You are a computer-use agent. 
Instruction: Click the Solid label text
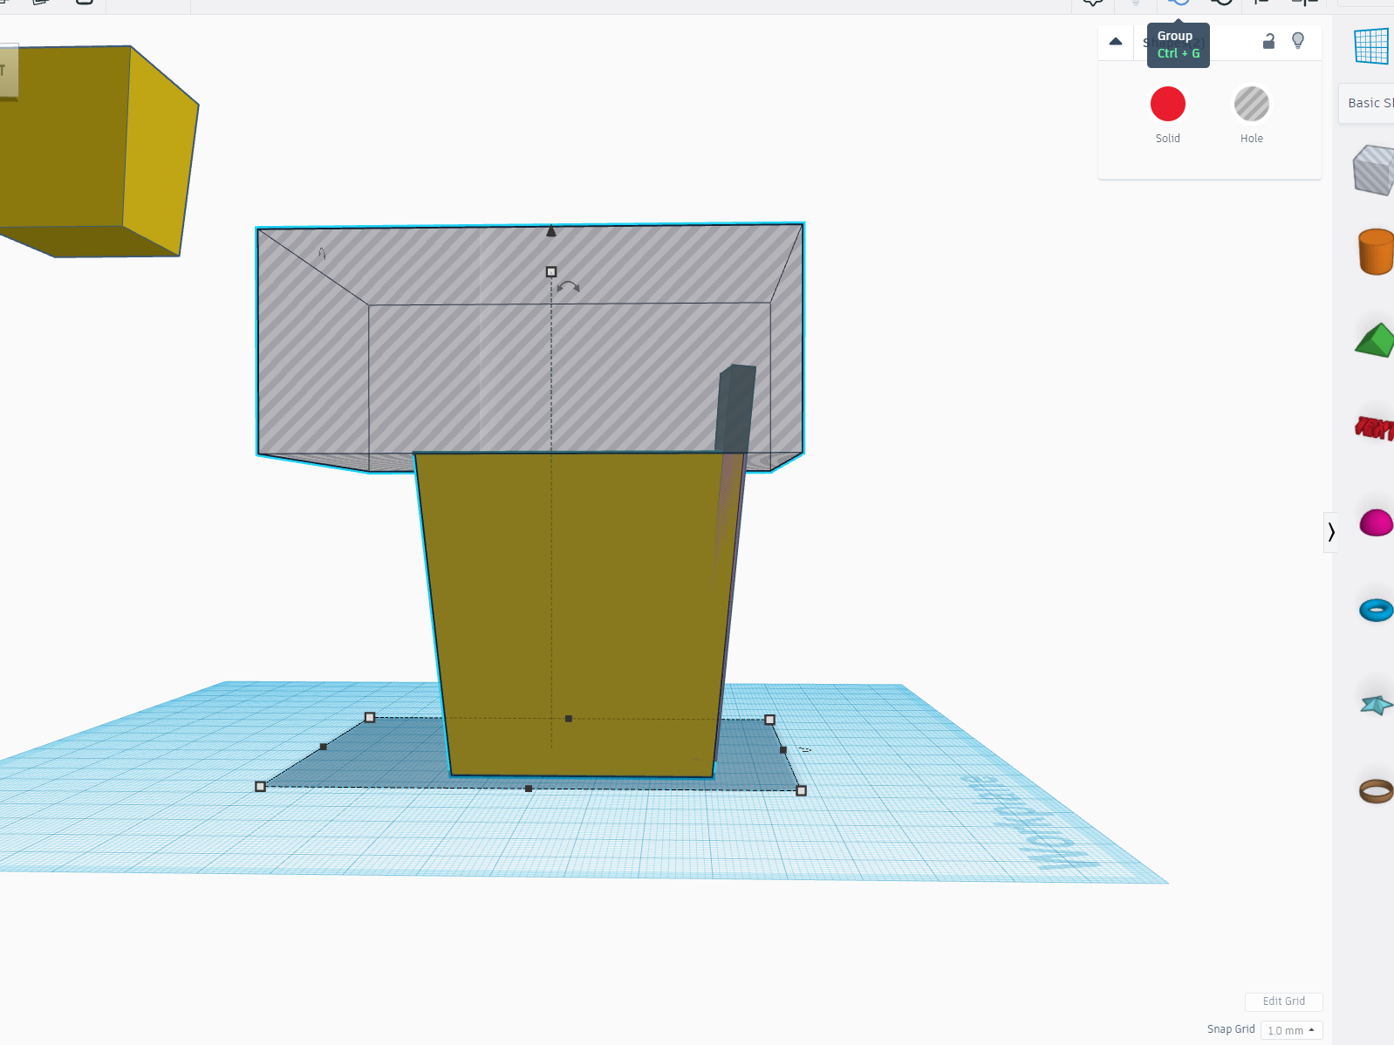click(x=1168, y=139)
